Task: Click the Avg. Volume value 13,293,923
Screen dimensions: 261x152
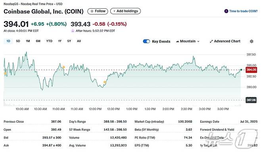Action: (118, 145)
